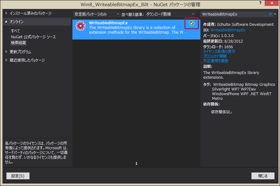This screenshot has height=186, width=280.
Task: Click the 閉じる button
Action: point(263,176)
